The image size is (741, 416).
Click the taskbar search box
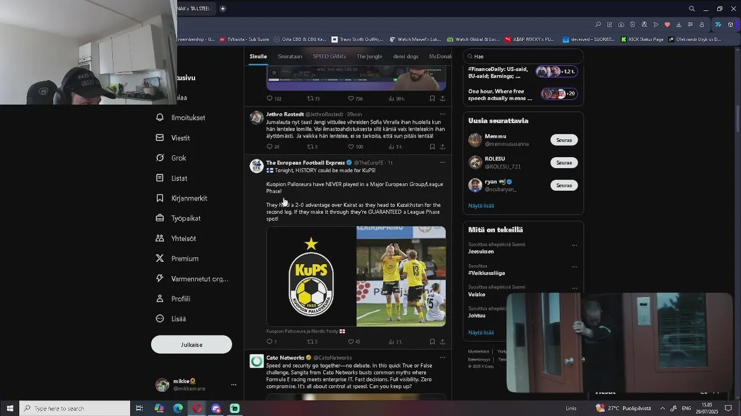(x=75, y=408)
